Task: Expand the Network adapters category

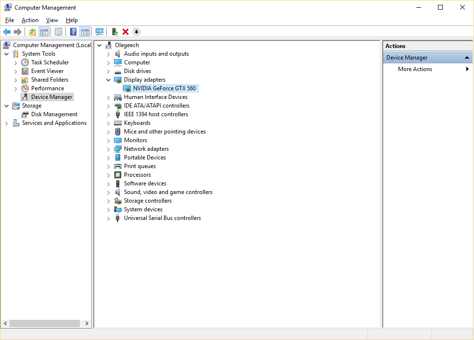Action: [108, 149]
